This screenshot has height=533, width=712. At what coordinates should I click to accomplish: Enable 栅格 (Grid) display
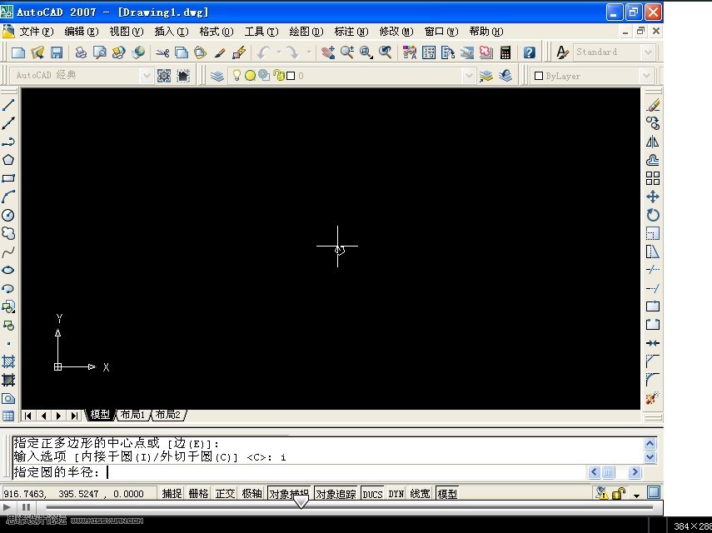[x=197, y=493]
